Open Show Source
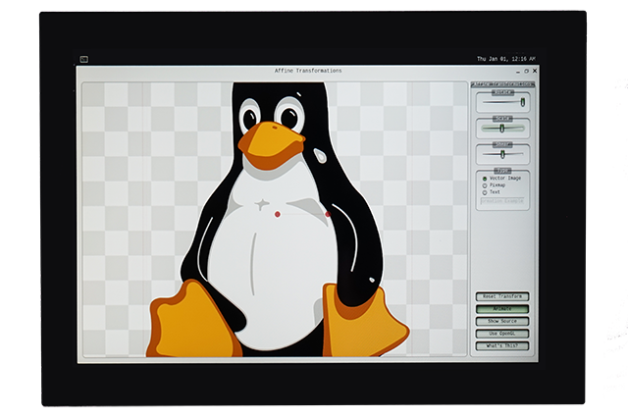 pos(502,321)
